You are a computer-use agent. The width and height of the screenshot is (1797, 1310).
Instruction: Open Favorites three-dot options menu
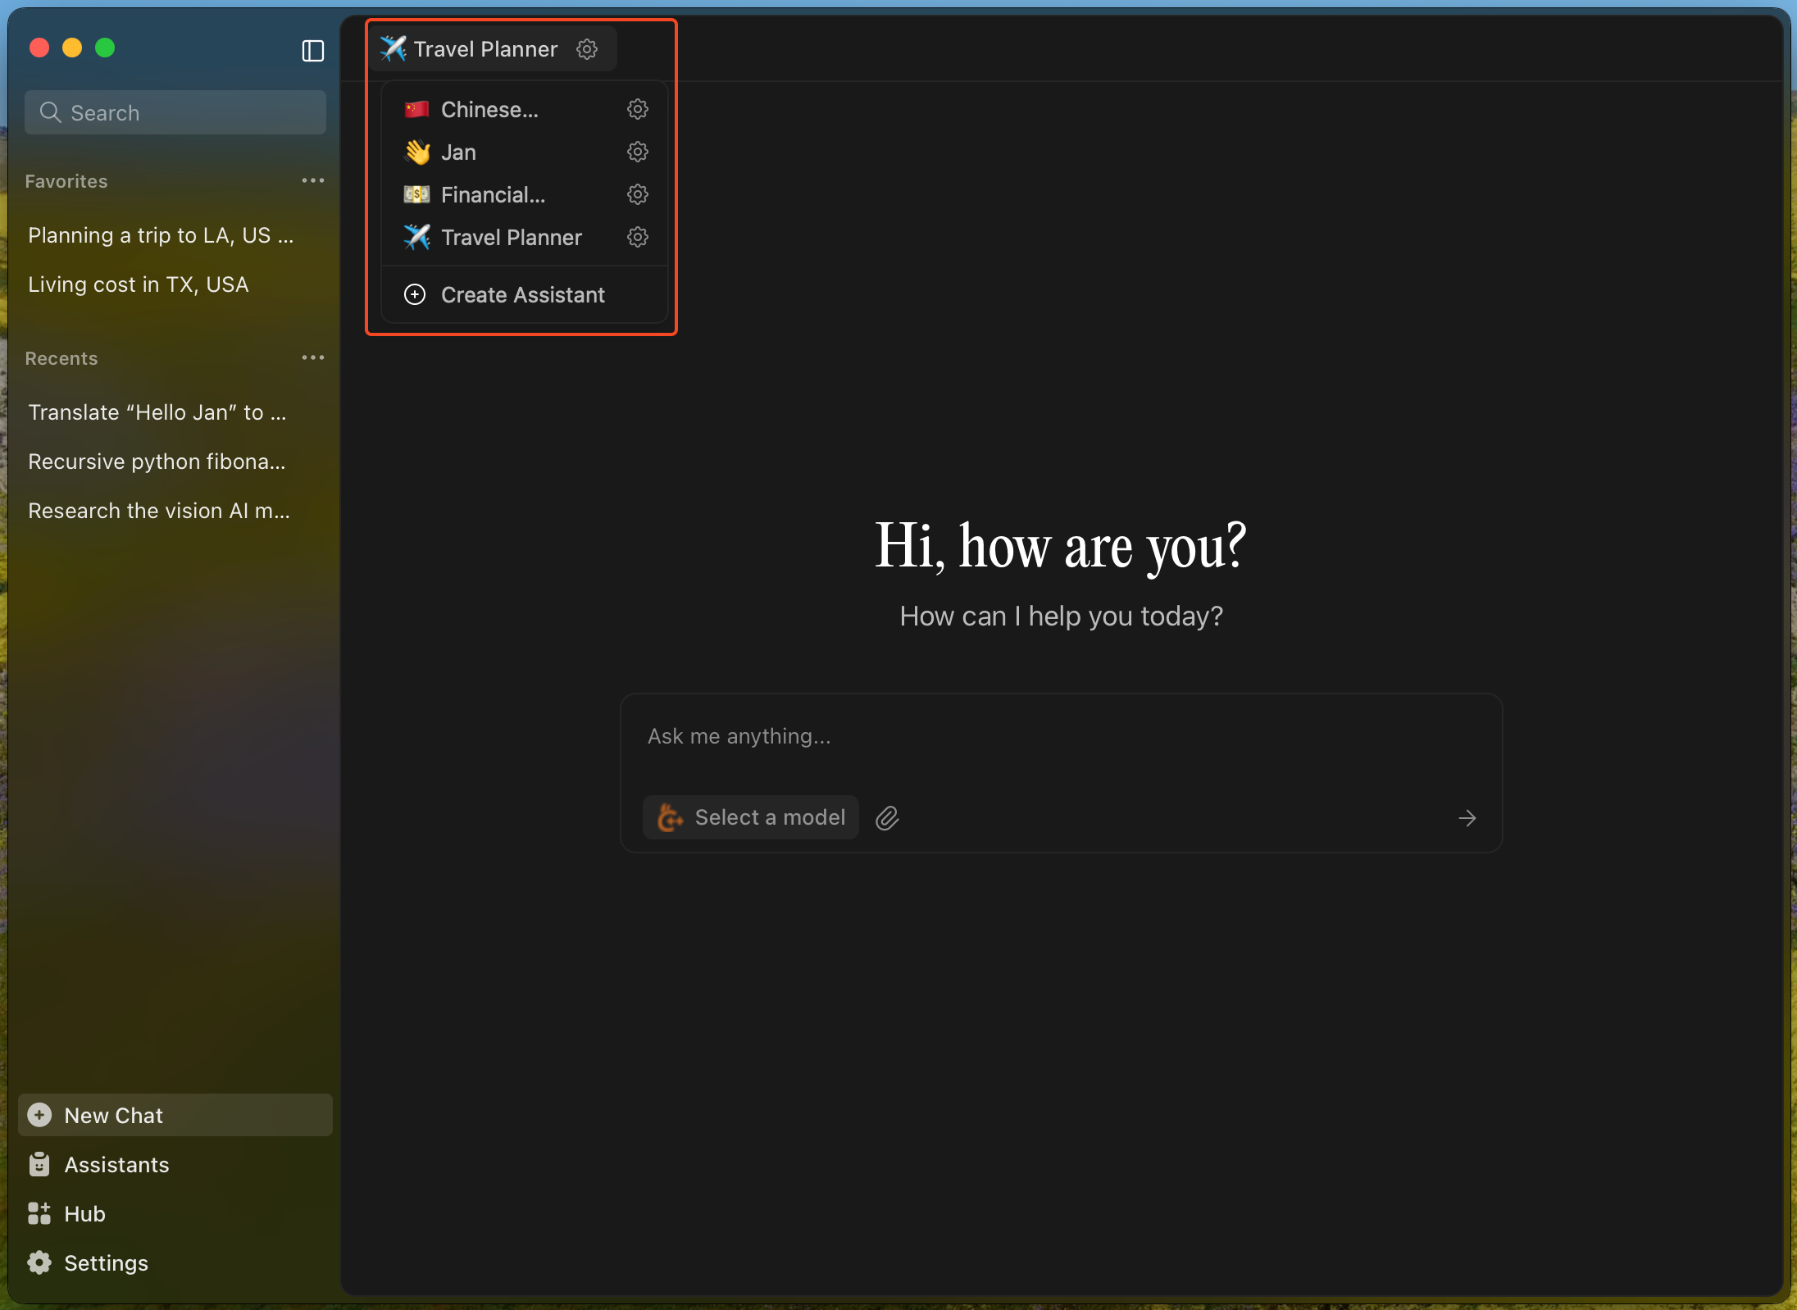point(312,180)
